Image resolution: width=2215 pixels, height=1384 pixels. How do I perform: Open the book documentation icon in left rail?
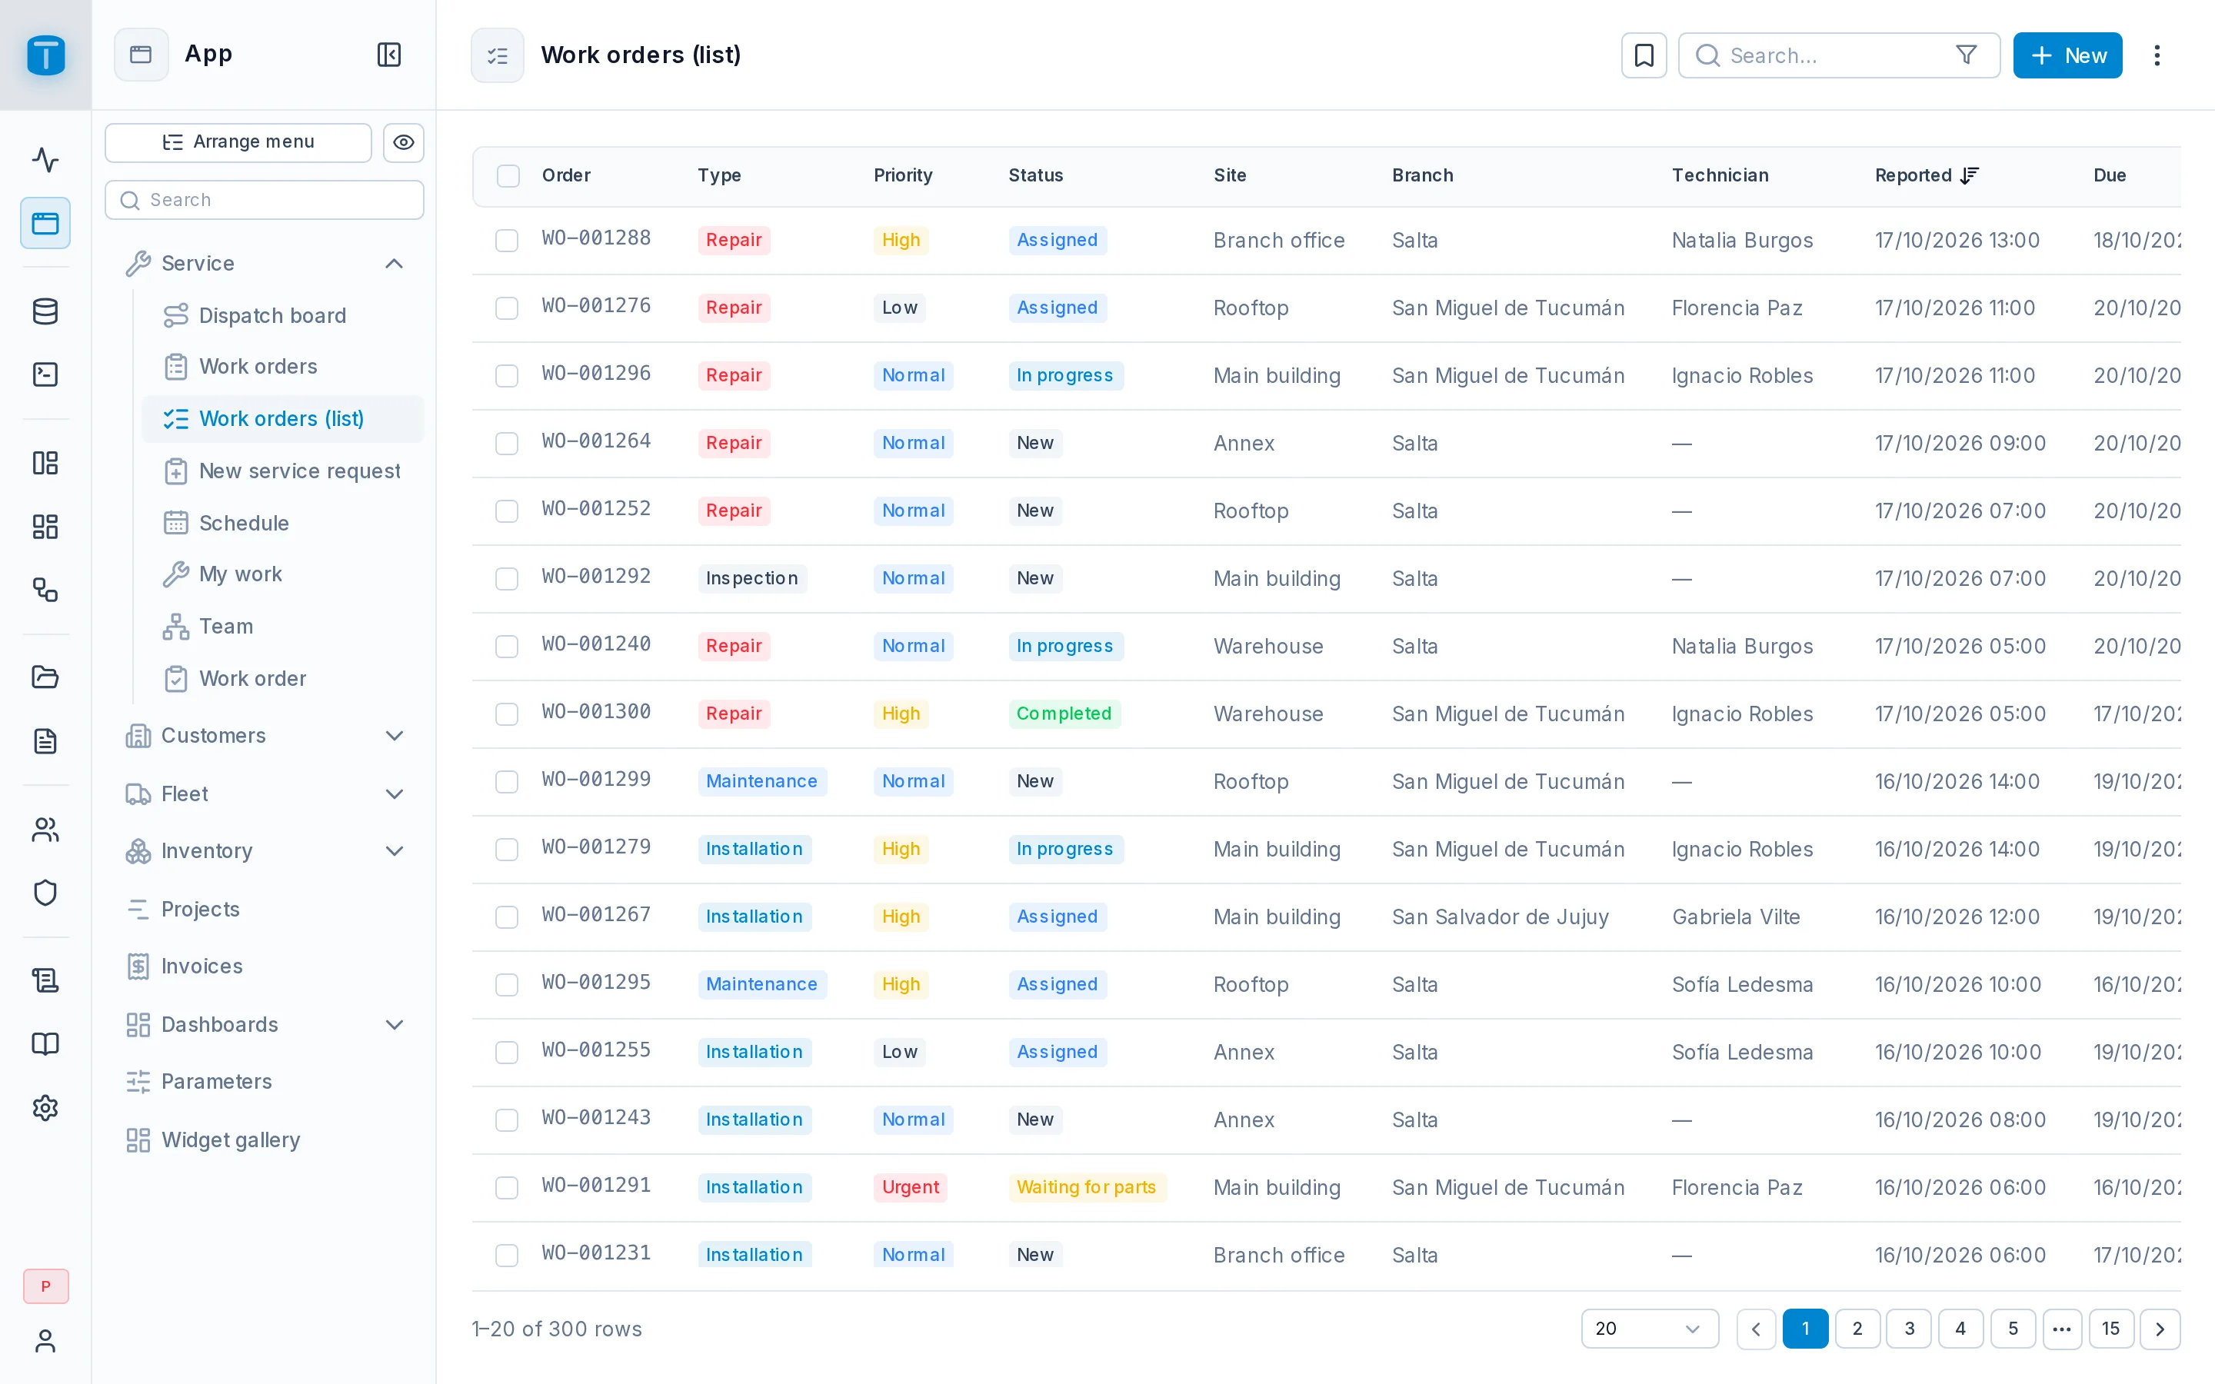pos(45,1043)
